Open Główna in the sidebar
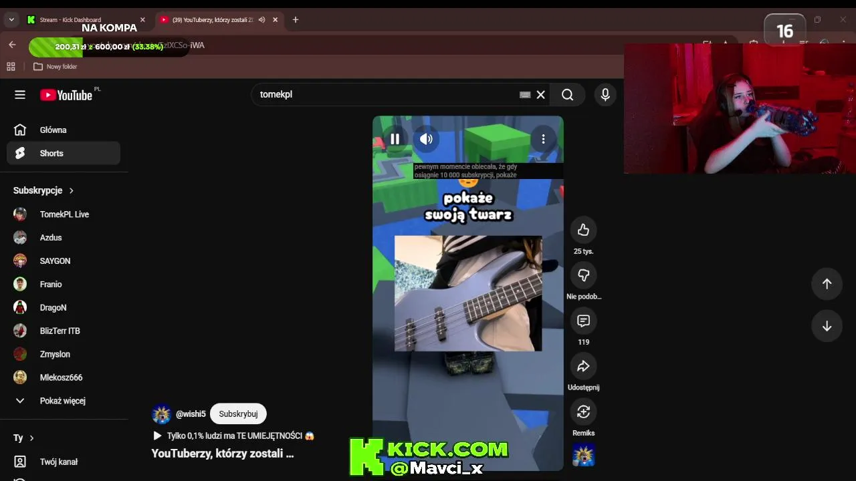Screen dimensions: 856x481 pyautogui.click(x=64, y=130)
